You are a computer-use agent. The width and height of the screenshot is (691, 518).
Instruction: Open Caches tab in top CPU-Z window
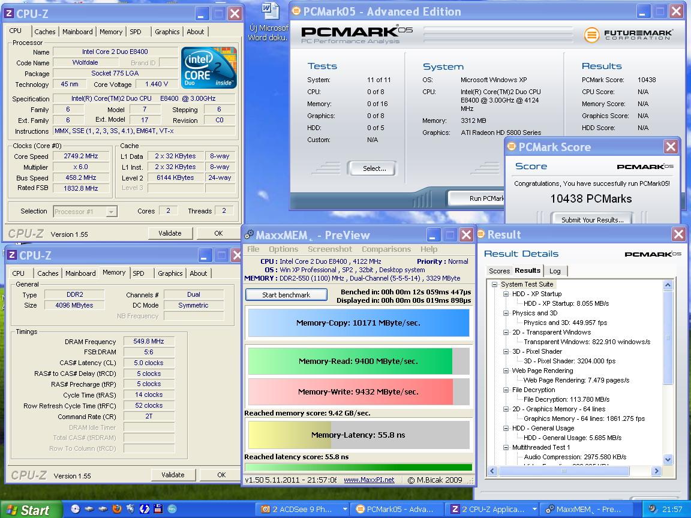(45, 32)
